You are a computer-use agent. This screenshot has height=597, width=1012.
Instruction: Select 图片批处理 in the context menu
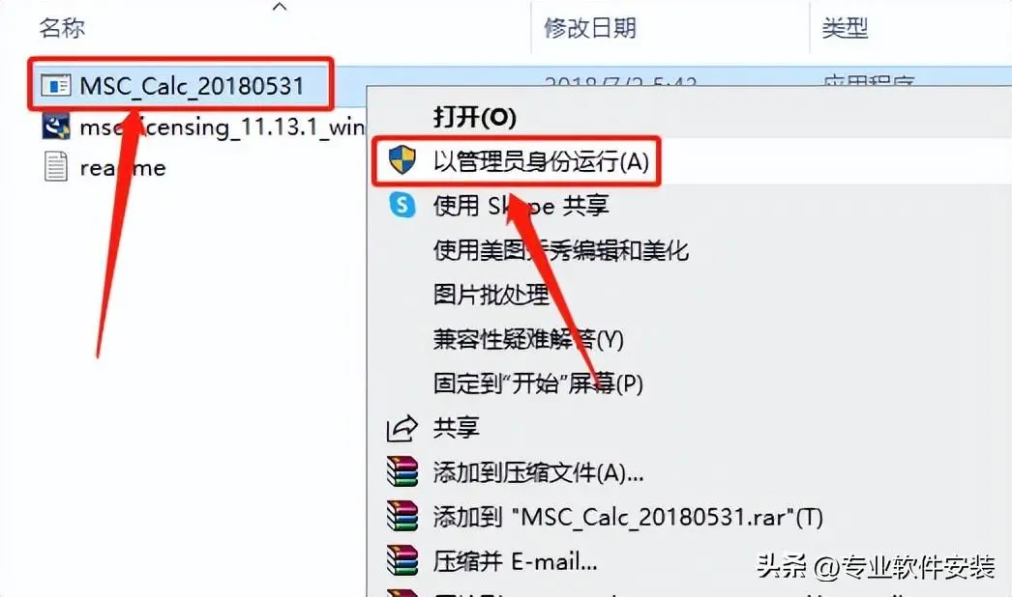491,295
